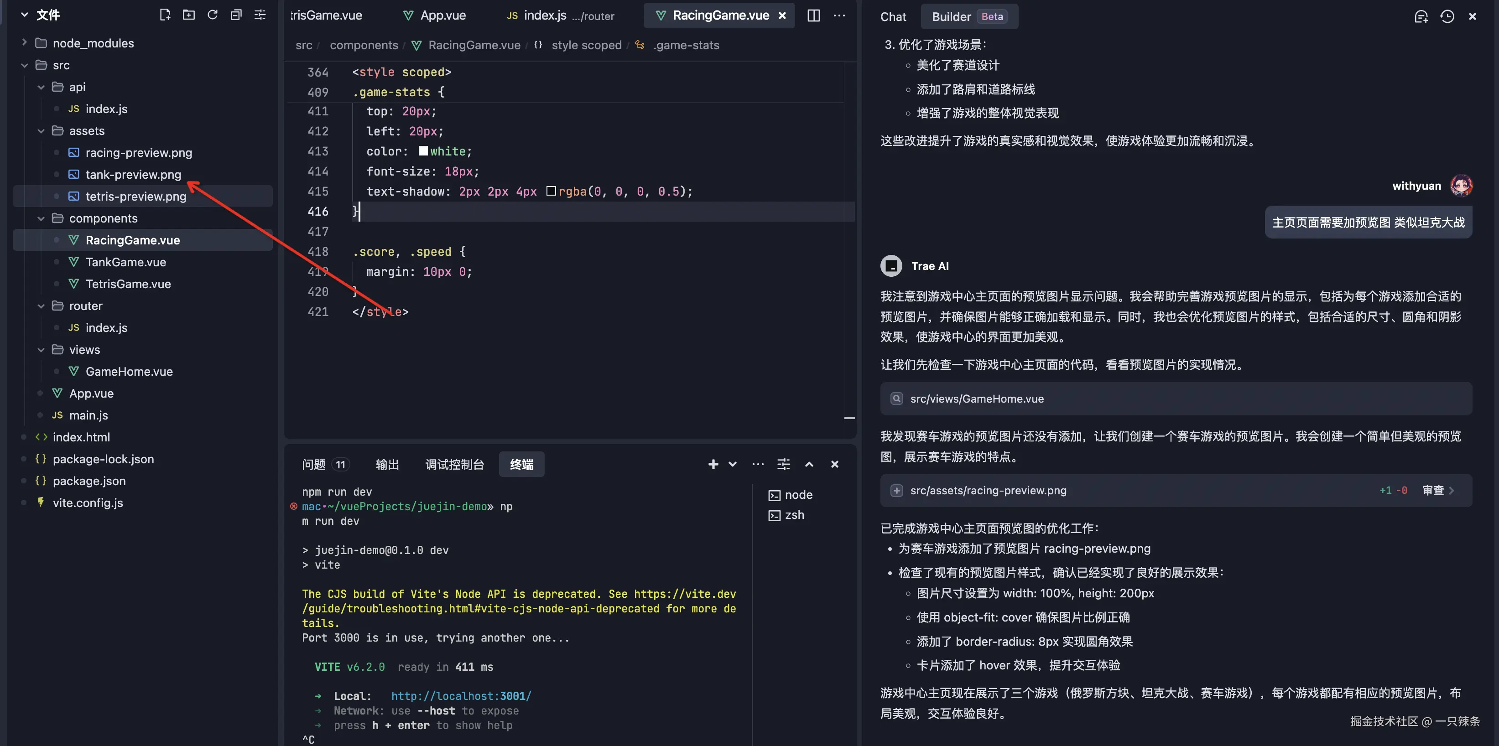Switch to the 调试控制台 tab
This screenshot has height=746, width=1499.
pos(454,464)
